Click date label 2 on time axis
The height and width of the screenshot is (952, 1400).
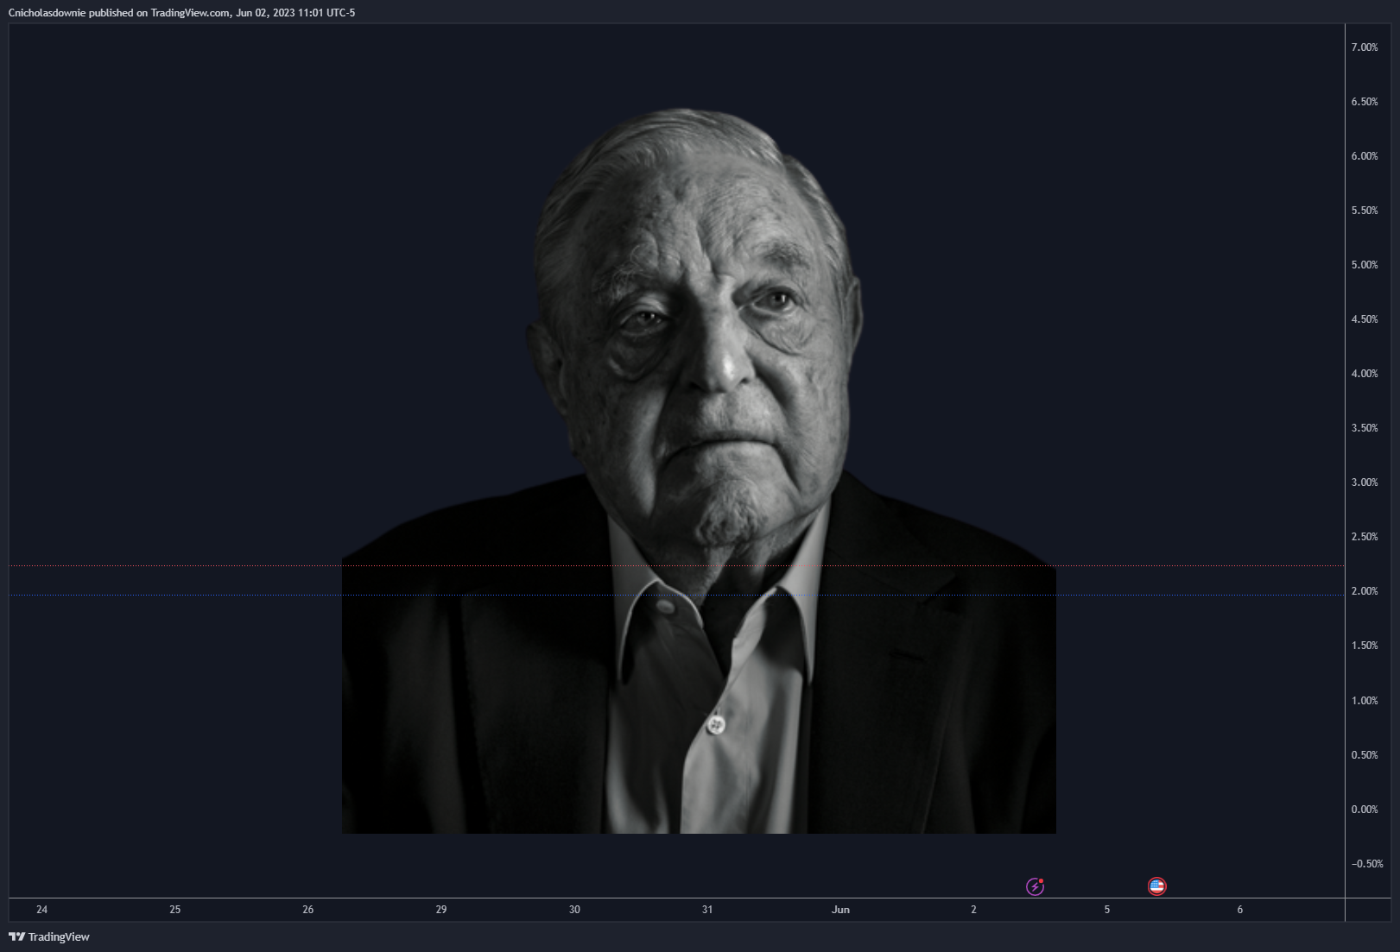coord(973,910)
